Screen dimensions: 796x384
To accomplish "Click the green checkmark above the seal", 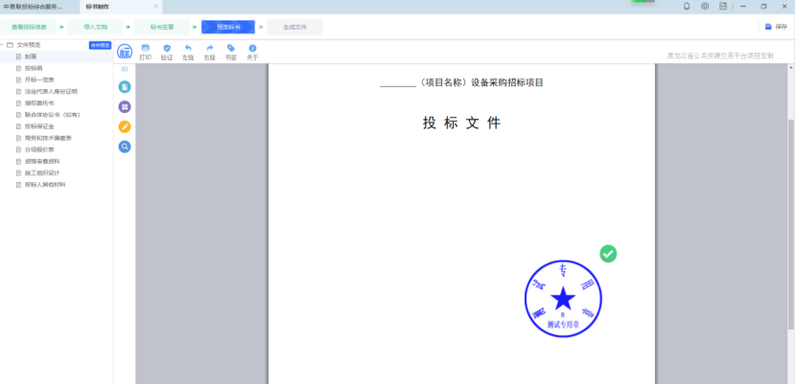I will (608, 254).
